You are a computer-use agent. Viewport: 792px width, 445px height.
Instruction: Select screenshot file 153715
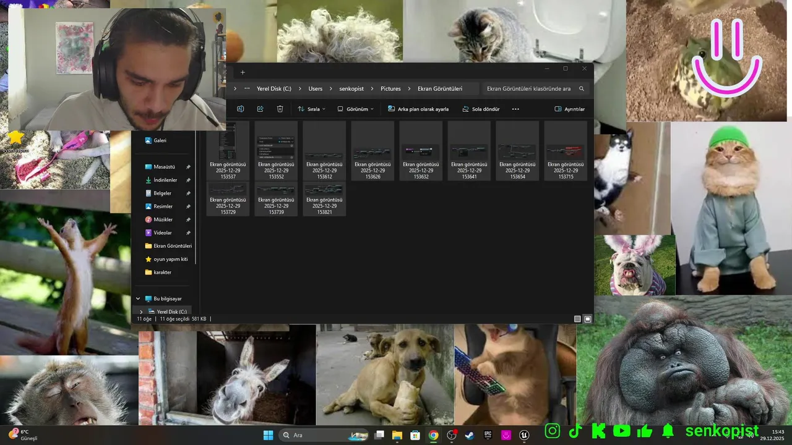[566, 150]
